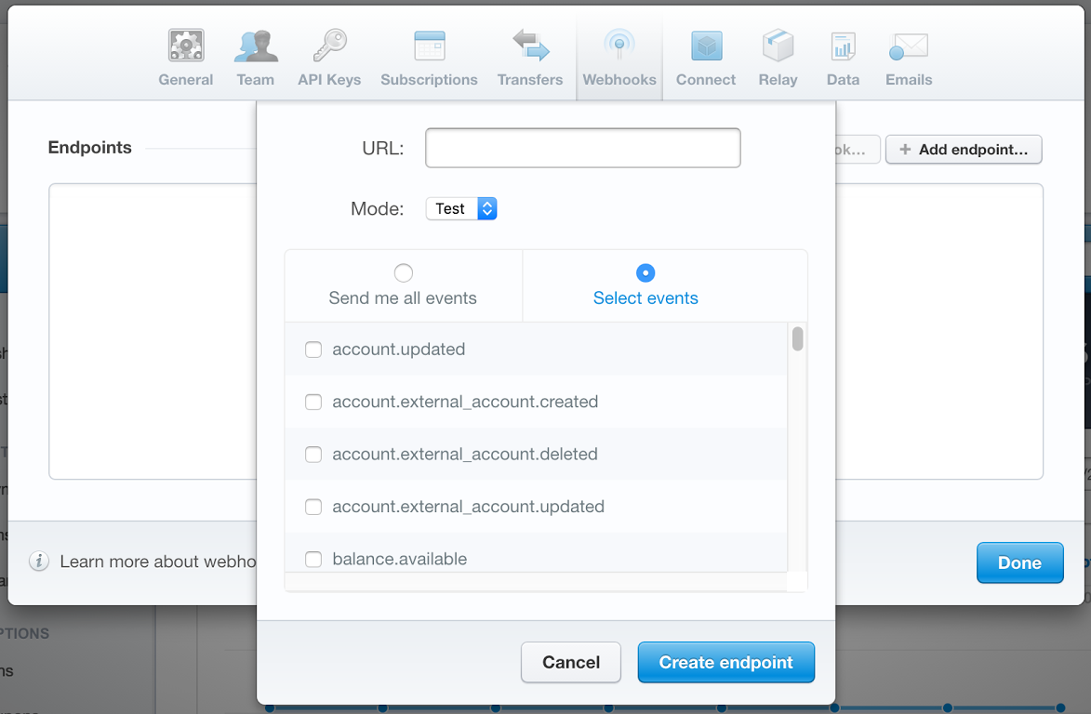Switch to the Transfers tab label
The image size is (1091, 714).
point(530,80)
